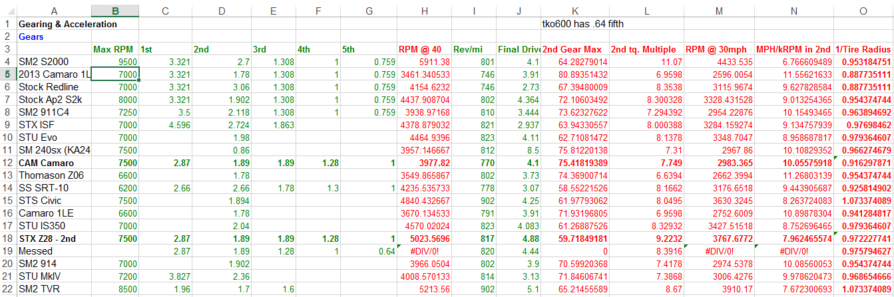Select column A header
Image resolution: width=894 pixels, height=297 pixels.
[x=54, y=10]
